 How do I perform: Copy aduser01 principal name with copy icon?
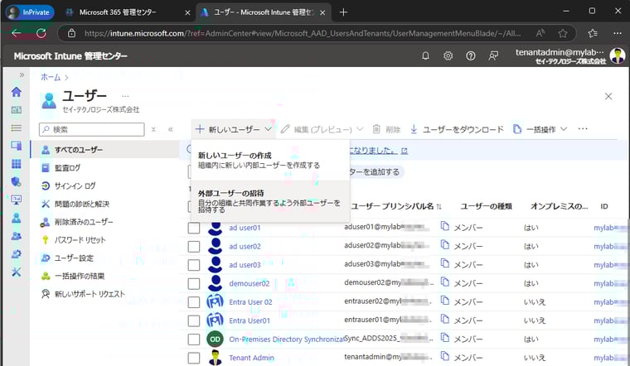click(x=444, y=226)
